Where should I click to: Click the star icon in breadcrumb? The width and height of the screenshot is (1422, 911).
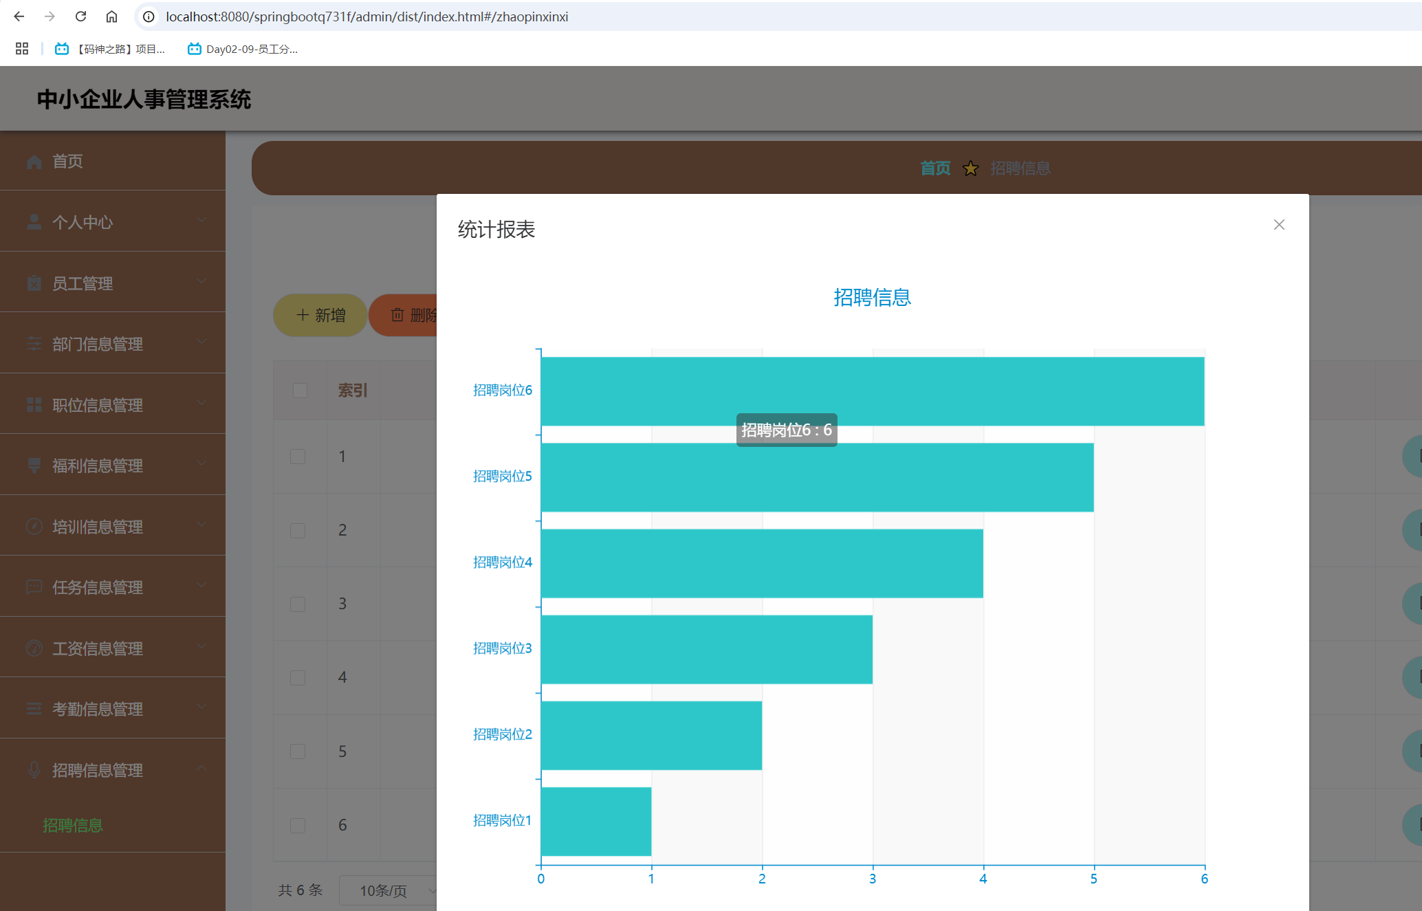pyautogui.click(x=970, y=168)
